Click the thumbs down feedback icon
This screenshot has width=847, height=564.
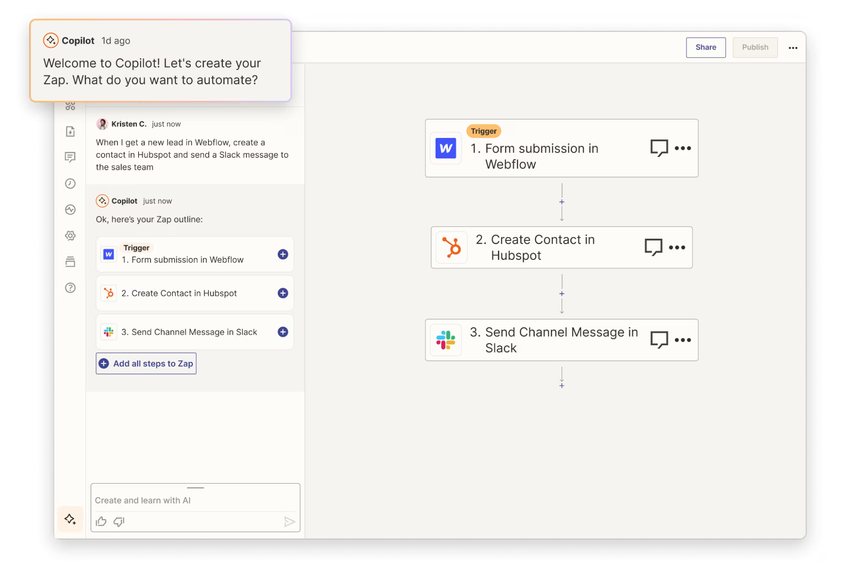click(119, 521)
